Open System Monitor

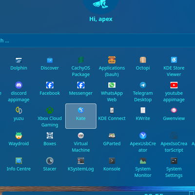pos(143,161)
